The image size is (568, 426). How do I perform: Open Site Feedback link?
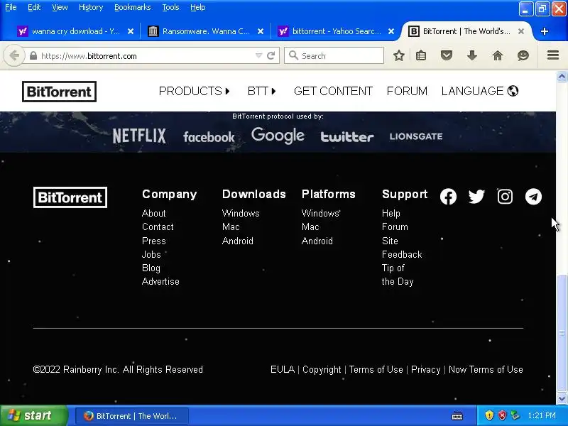pos(402,248)
